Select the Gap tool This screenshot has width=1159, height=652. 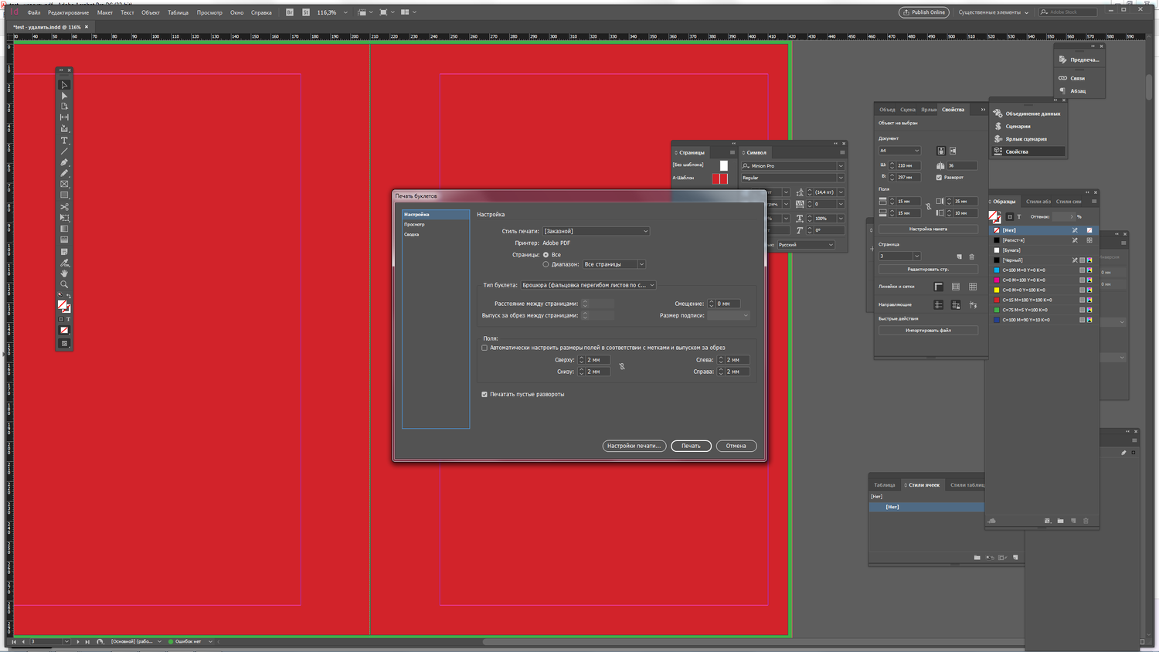[64, 117]
